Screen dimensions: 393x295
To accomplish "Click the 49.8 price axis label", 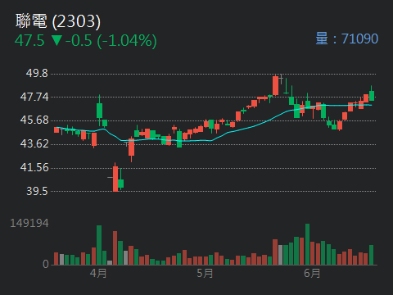I will pos(37,73).
